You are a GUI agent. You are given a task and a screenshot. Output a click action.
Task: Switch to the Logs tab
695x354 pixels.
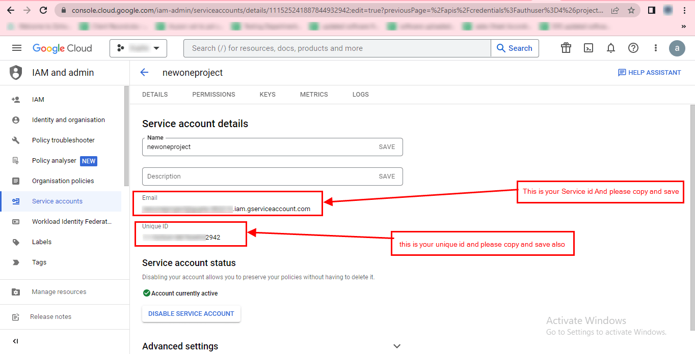(x=361, y=95)
